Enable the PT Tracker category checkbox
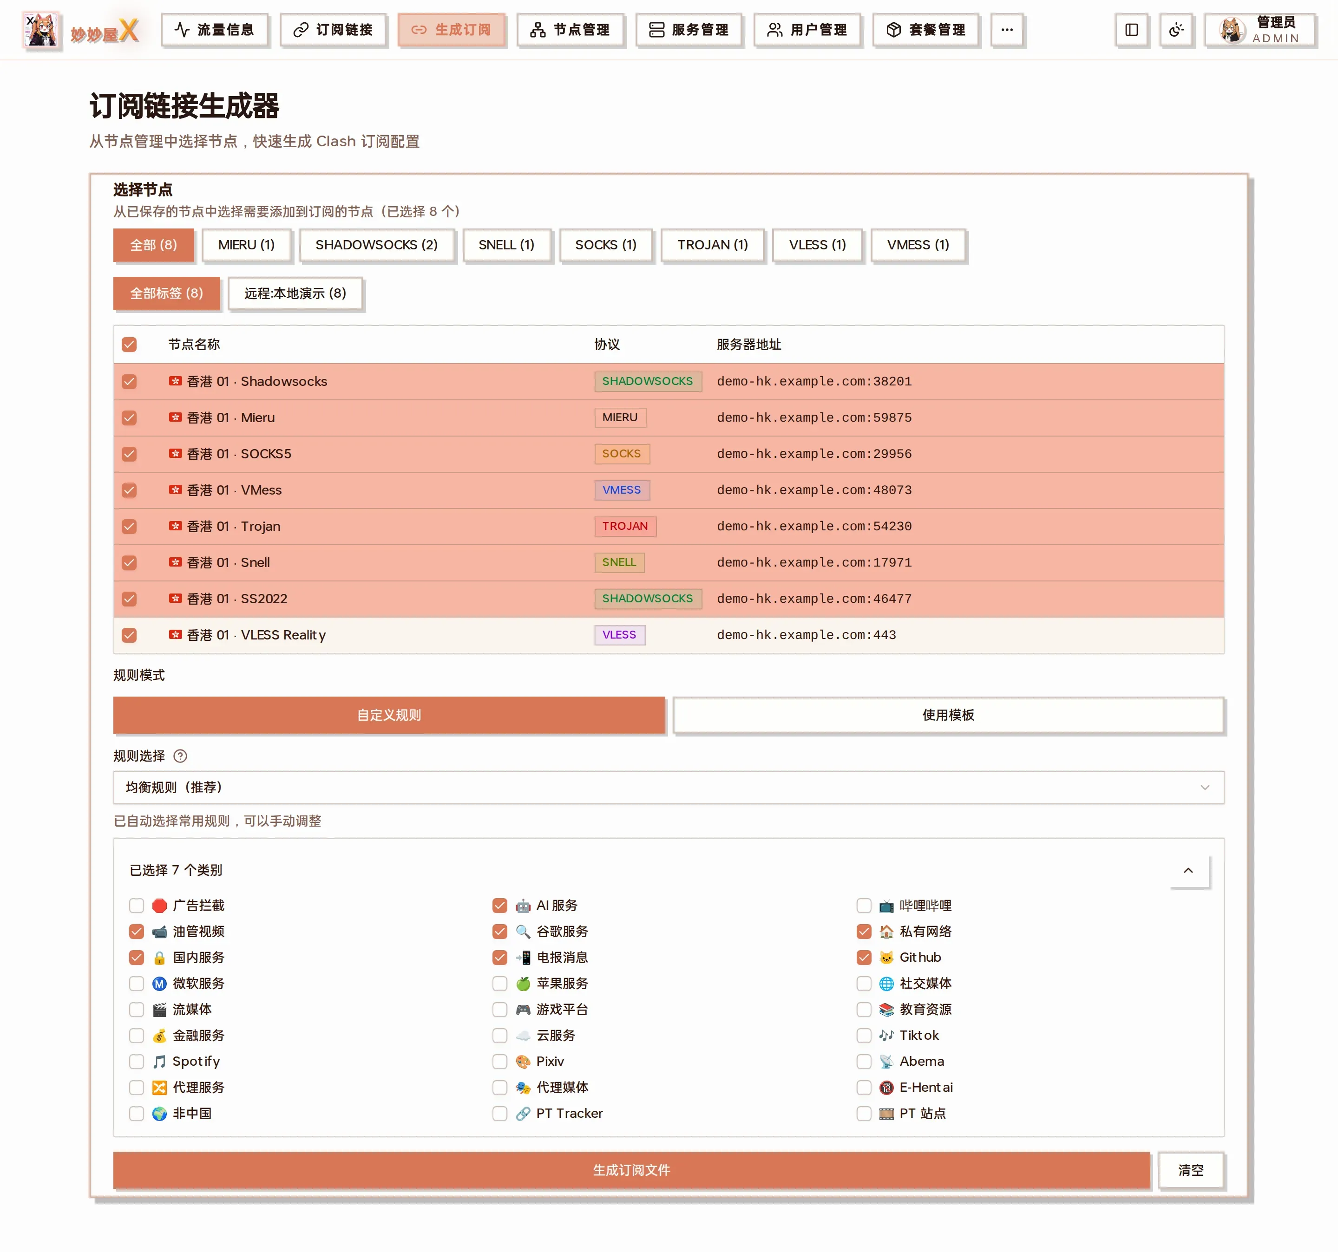Screen dimensions: 1338x1252 click(x=499, y=1114)
